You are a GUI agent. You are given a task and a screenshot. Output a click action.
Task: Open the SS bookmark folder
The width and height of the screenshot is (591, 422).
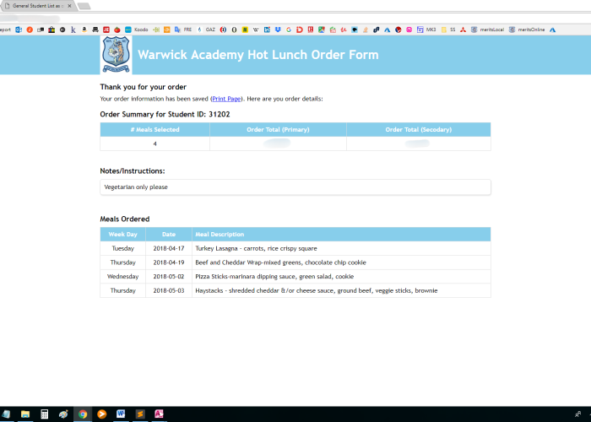448,30
